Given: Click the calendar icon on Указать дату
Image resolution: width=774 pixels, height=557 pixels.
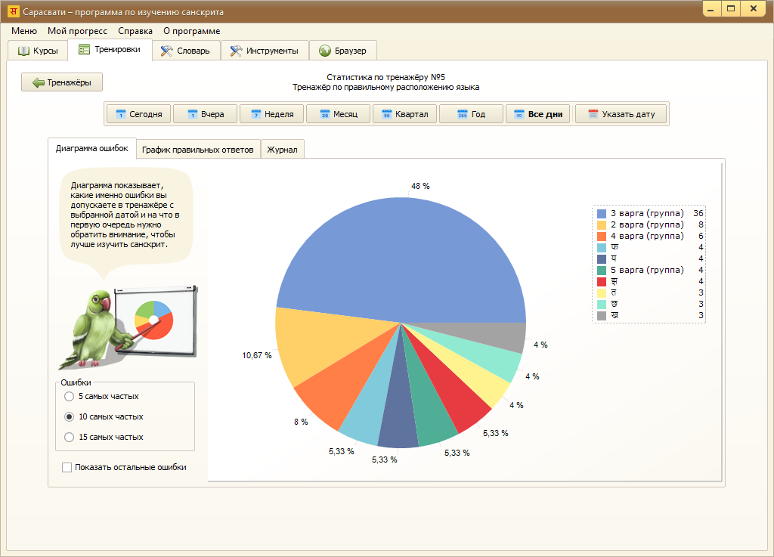Looking at the screenshot, I should 593,115.
